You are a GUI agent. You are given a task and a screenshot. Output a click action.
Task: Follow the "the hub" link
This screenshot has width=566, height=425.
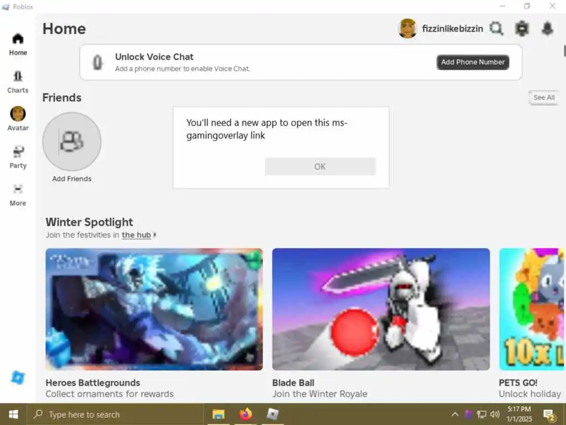[136, 235]
